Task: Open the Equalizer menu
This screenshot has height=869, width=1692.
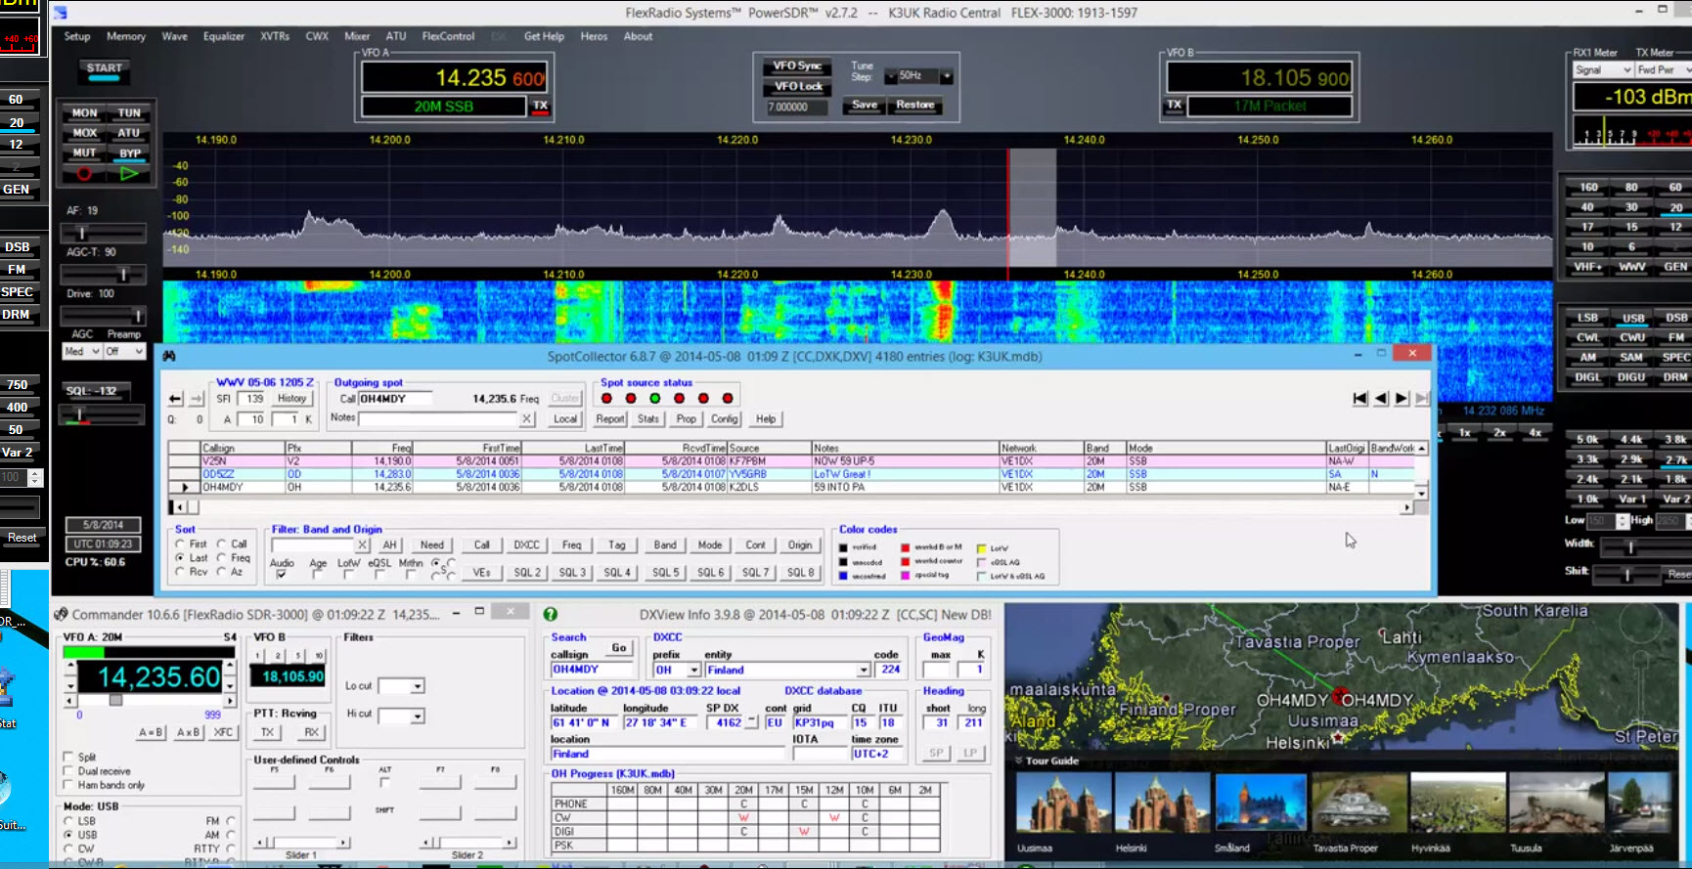Action: coord(224,36)
